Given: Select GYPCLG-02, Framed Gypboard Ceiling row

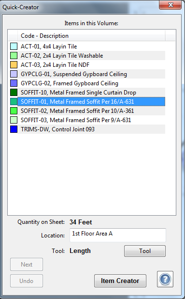Looking at the screenshot, I should coord(91,83).
